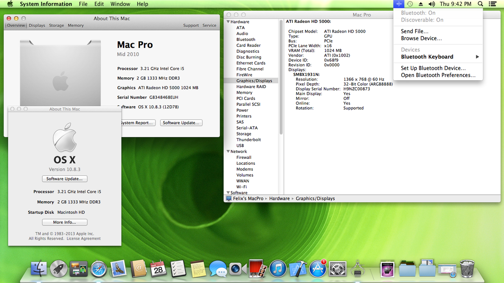
Task: Open Safari from the Dock
Action: point(99,268)
